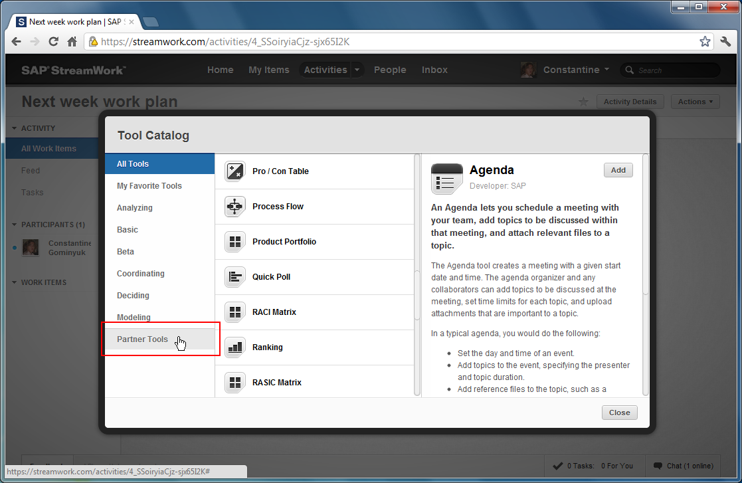Click the Process Flow tool icon
Screen dimensions: 742x483
(234, 206)
